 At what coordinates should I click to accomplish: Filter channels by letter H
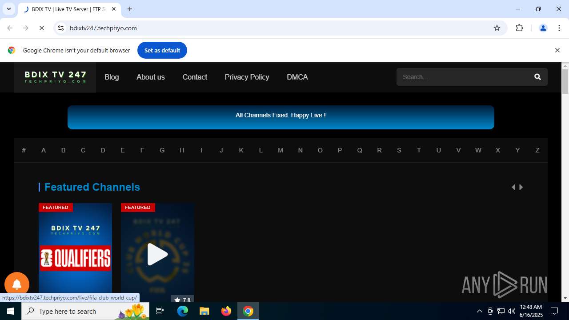point(182,150)
